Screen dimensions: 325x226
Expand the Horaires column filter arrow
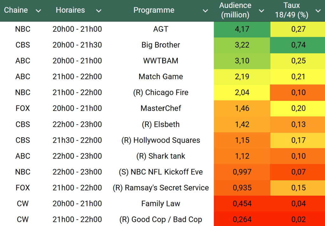click(x=98, y=11)
